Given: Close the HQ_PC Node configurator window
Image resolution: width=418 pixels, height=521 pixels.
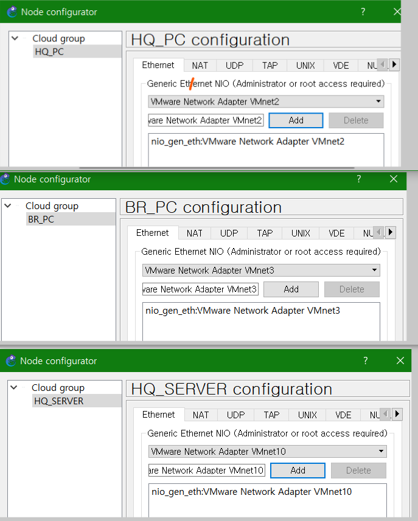Looking at the screenshot, I should 397,12.
